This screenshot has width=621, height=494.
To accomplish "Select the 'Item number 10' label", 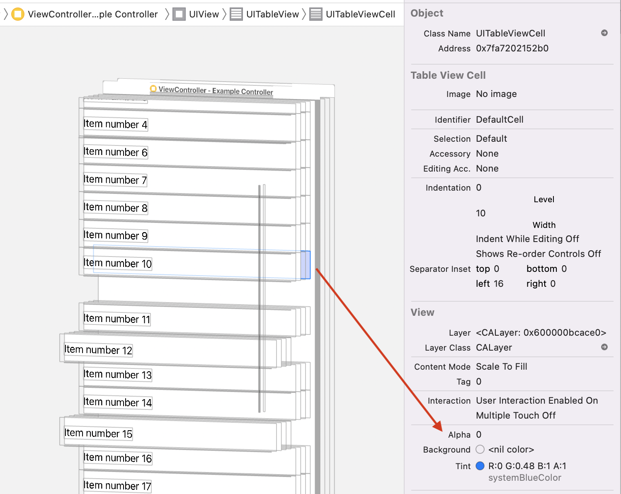I will click(x=117, y=263).
